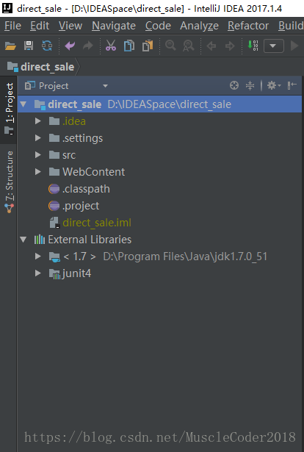Click Scroll from Source target icon
The height and width of the screenshot is (452, 304).
pyautogui.click(x=234, y=85)
